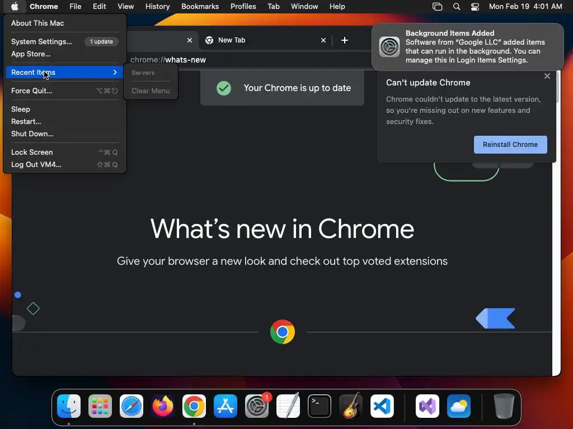Dismiss the Can't update Chrome popup
573x429 pixels.
(x=547, y=76)
